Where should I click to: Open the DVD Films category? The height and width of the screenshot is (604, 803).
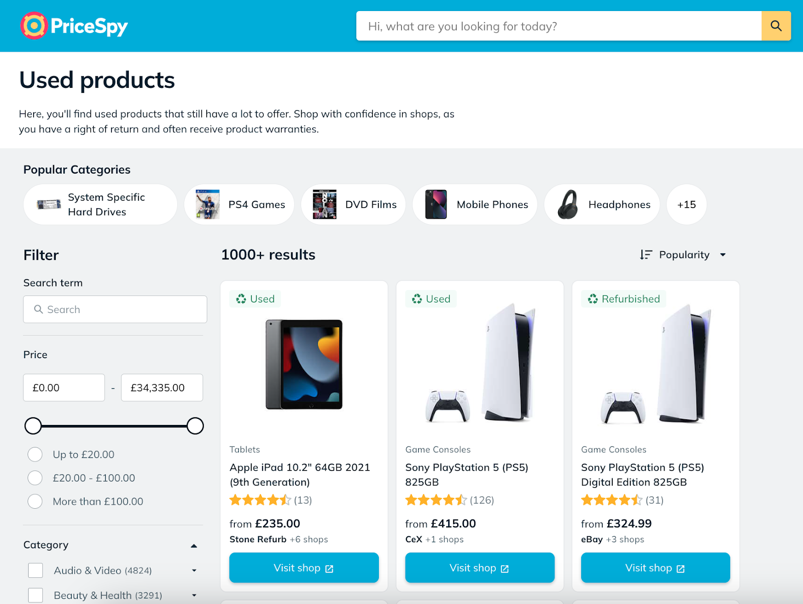coord(353,205)
